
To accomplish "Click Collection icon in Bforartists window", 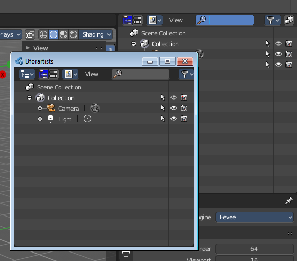I will click(x=40, y=97).
